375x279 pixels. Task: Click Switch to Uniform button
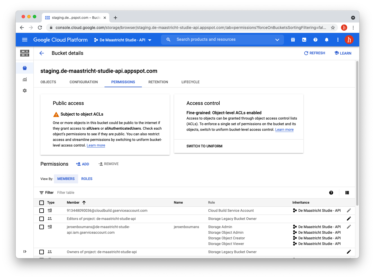pyautogui.click(x=204, y=146)
